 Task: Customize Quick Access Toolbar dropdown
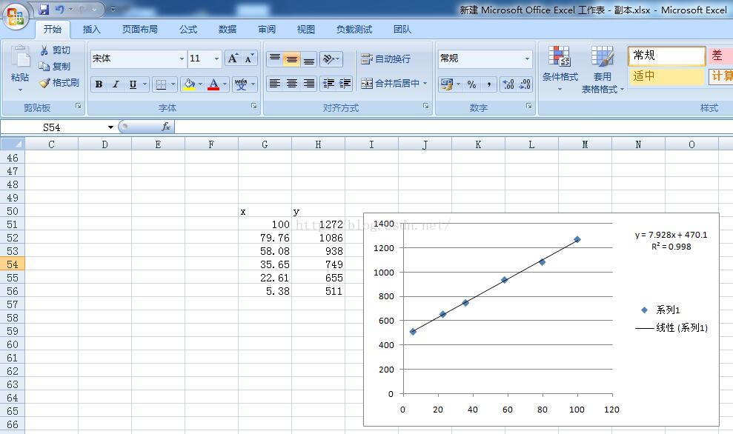tap(113, 9)
